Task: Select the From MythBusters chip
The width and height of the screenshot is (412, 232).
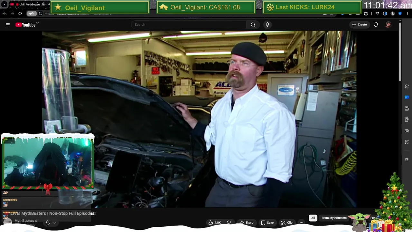Action: coord(334,218)
